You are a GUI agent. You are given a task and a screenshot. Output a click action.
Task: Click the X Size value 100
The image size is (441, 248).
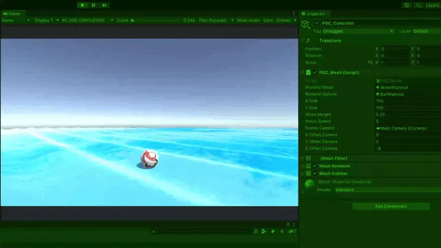(x=408, y=100)
